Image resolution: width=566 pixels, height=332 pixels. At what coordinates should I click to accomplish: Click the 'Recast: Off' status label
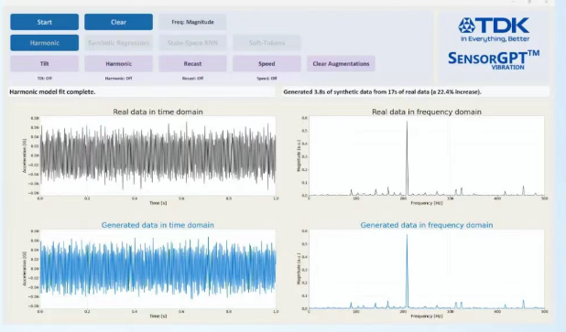pos(192,79)
